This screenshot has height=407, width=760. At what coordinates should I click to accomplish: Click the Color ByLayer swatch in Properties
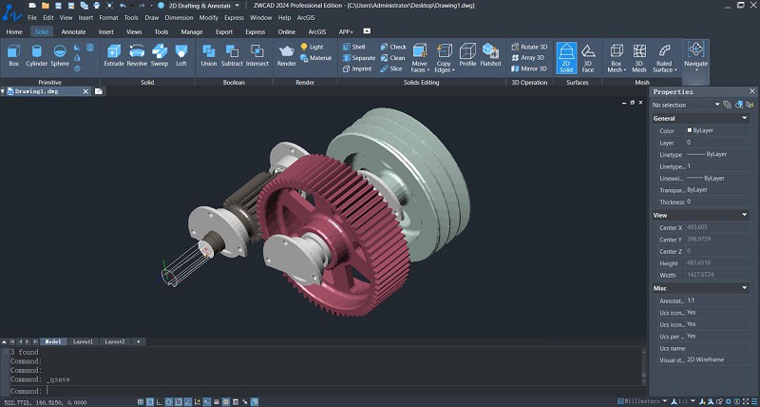(x=690, y=130)
